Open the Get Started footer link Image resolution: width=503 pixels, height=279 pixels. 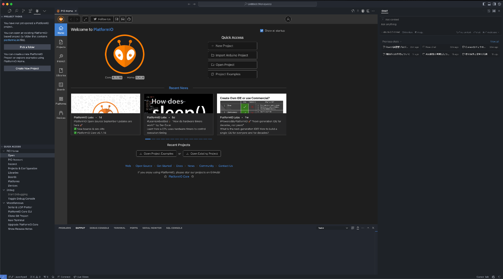tap(164, 166)
